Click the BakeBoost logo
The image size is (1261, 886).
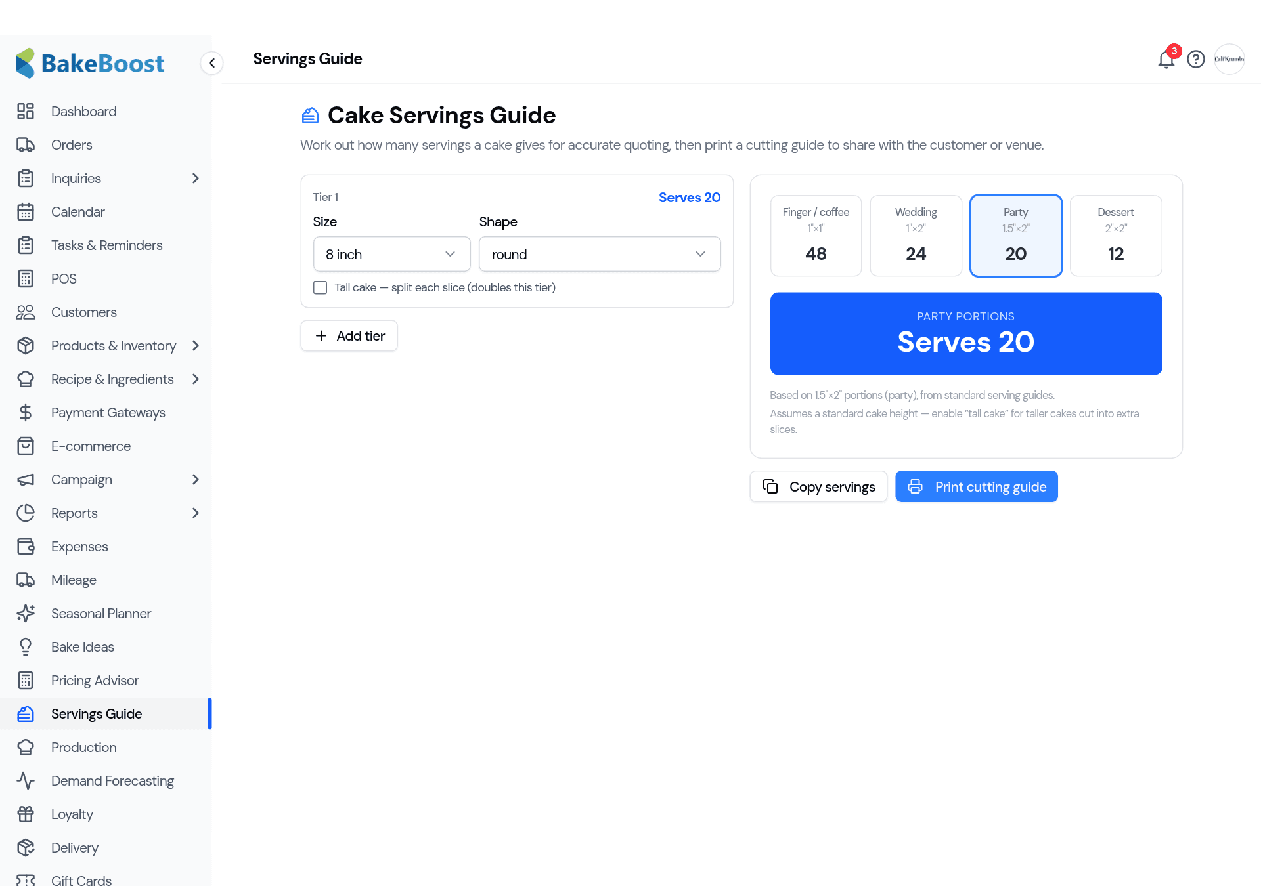[90, 63]
